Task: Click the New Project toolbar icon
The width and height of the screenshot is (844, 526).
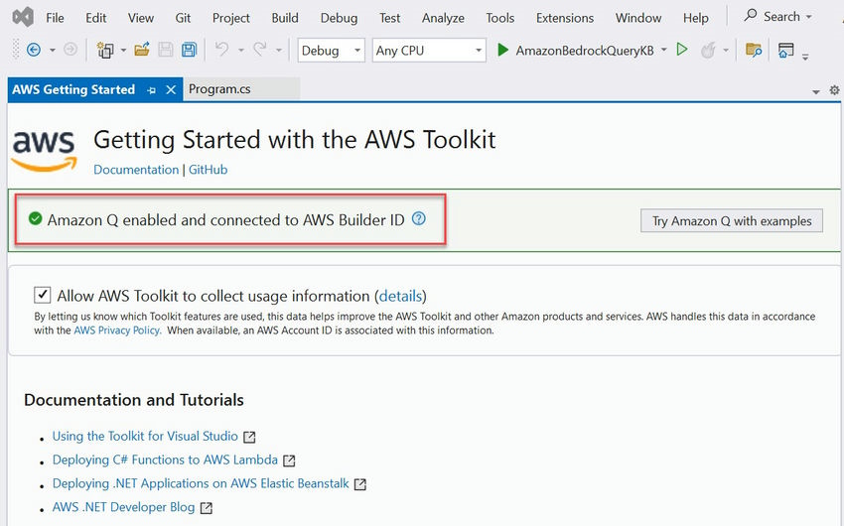Action: [105, 50]
